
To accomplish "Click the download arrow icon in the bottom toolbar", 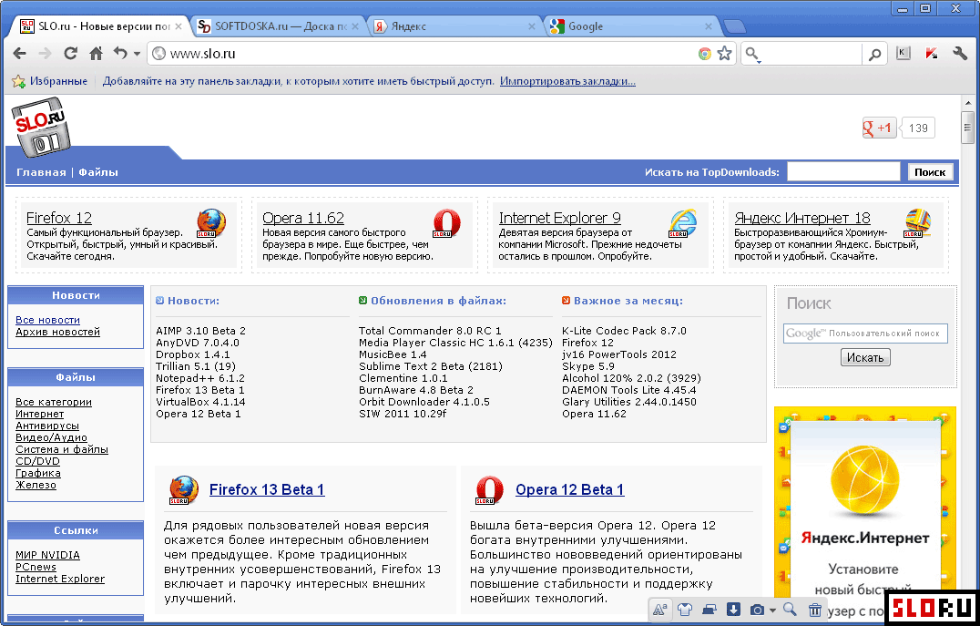I will 733,610.
